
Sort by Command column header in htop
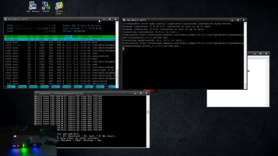(96, 36)
